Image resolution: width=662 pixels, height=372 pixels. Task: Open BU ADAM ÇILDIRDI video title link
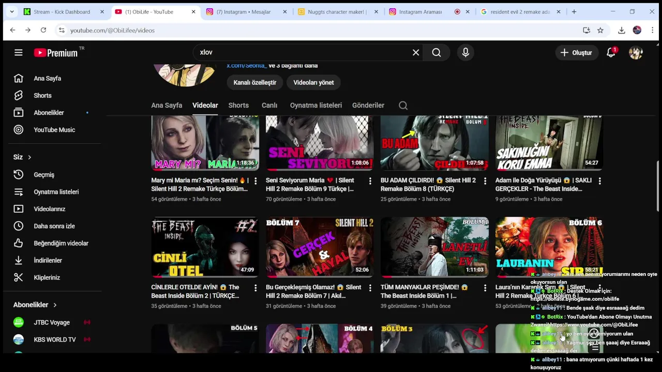(428, 184)
